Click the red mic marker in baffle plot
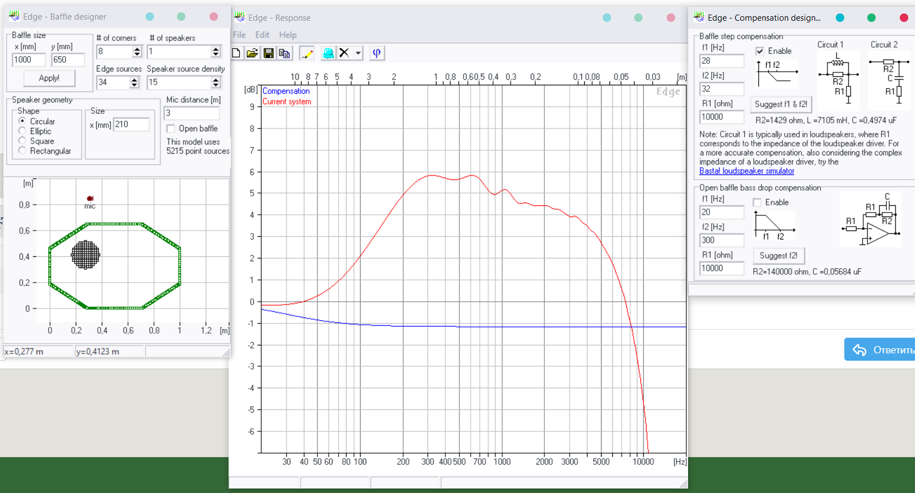This screenshot has height=493, width=915. click(90, 198)
